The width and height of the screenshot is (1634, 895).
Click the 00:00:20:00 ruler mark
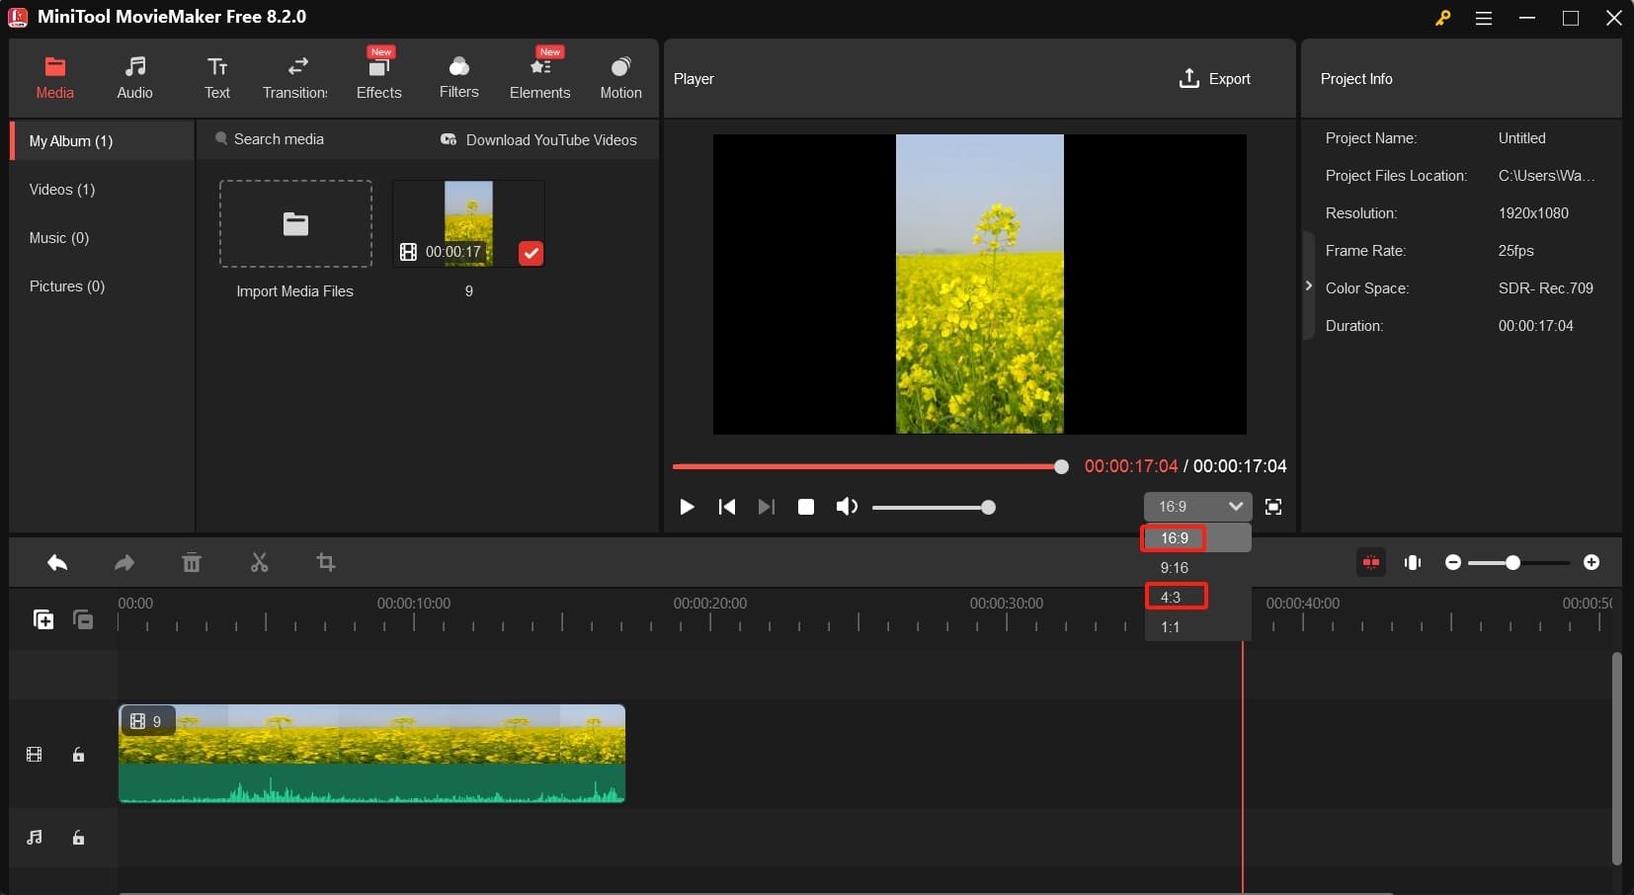pyautogui.click(x=710, y=604)
